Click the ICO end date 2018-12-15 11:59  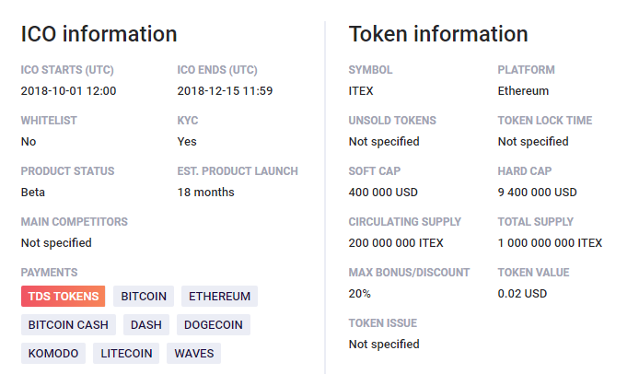click(x=225, y=91)
